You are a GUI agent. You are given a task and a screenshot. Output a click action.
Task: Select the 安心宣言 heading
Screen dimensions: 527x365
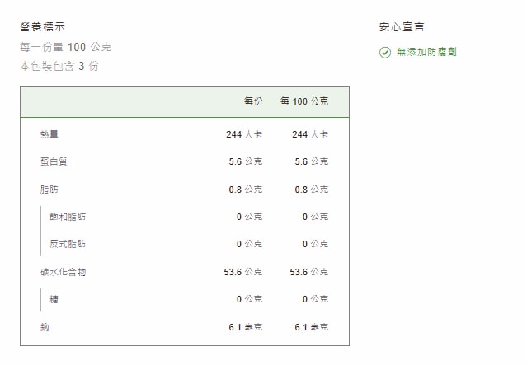click(402, 27)
